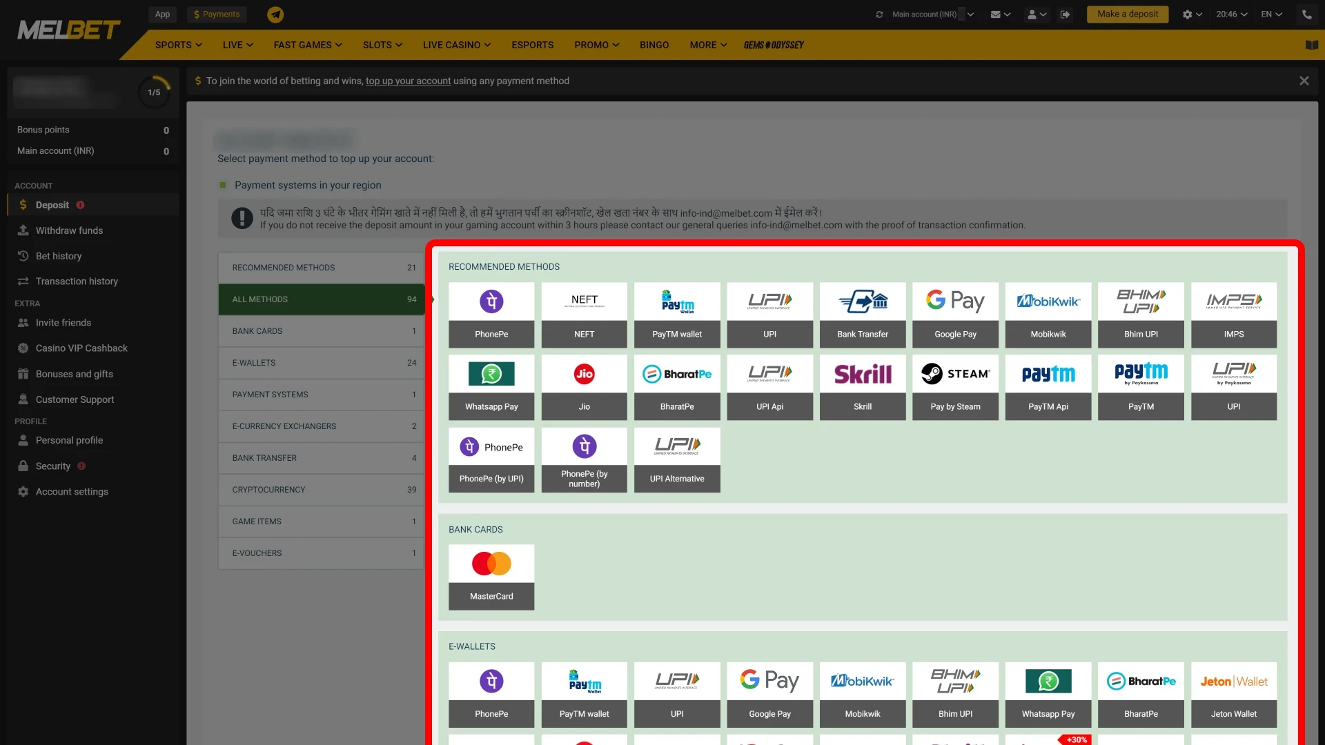
Task: Click the Make a deposit button
Action: [1128, 14]
